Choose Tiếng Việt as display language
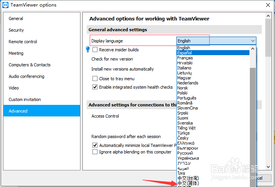The image size is (275, 187). 213,128
